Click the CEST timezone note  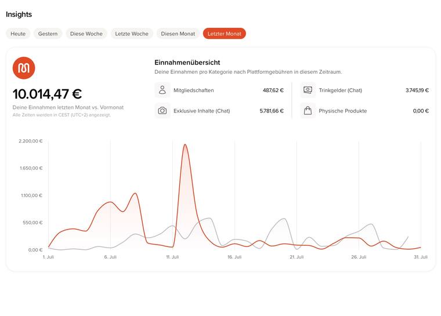tap(62, 115)
